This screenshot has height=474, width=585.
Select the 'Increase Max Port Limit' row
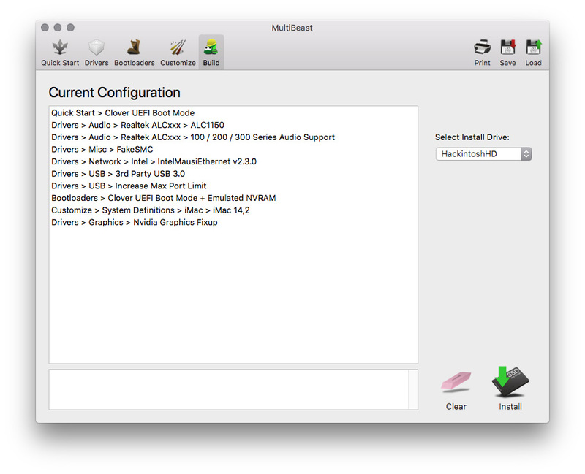[x=233, y=186]
